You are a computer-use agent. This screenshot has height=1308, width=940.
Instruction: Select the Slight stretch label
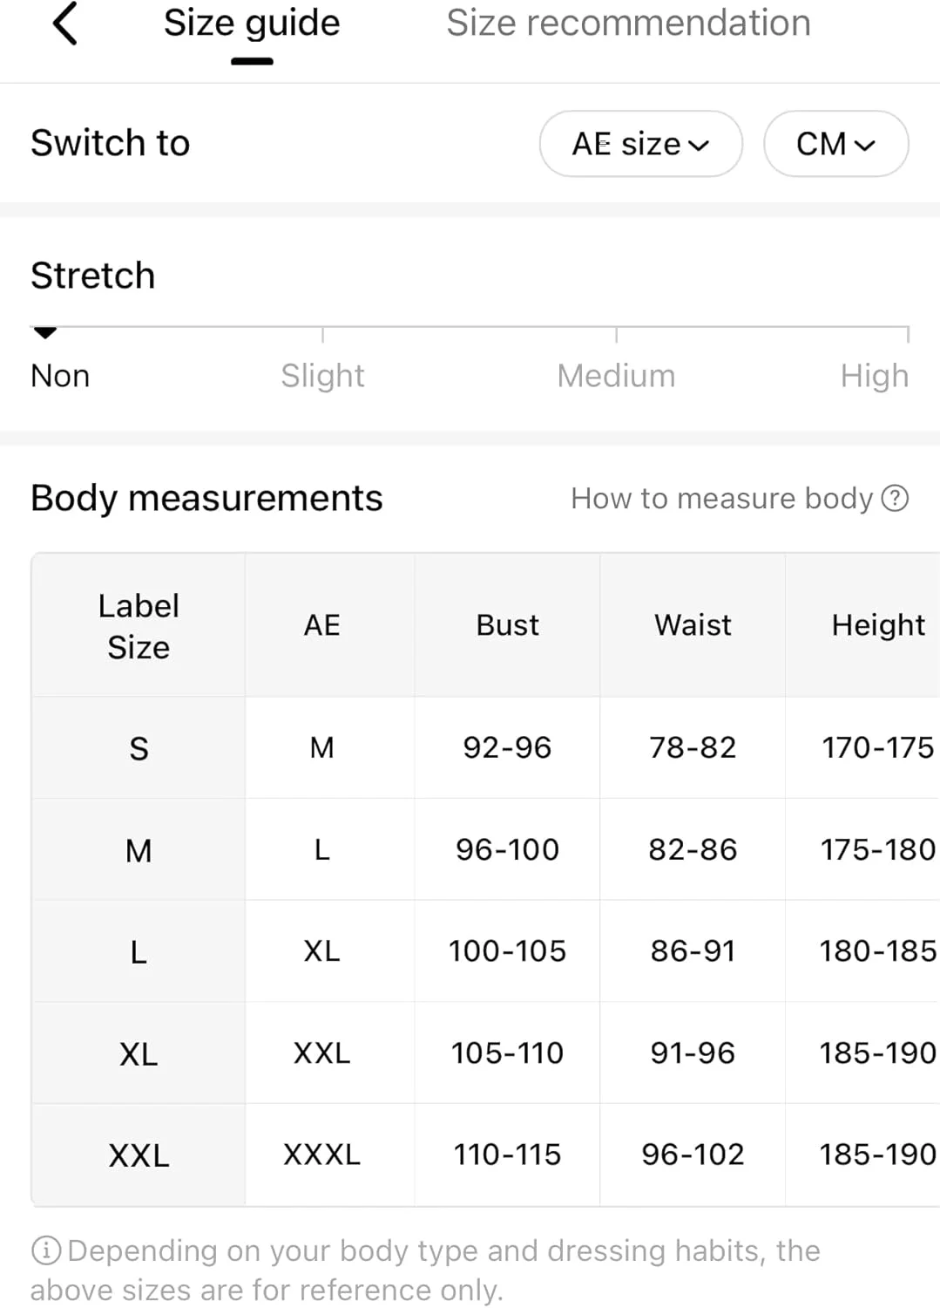pyautogui.click(x=322, y=376)
